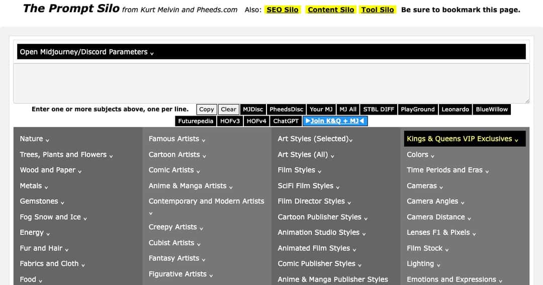Open the BlueWillow button

click(492, 110)
